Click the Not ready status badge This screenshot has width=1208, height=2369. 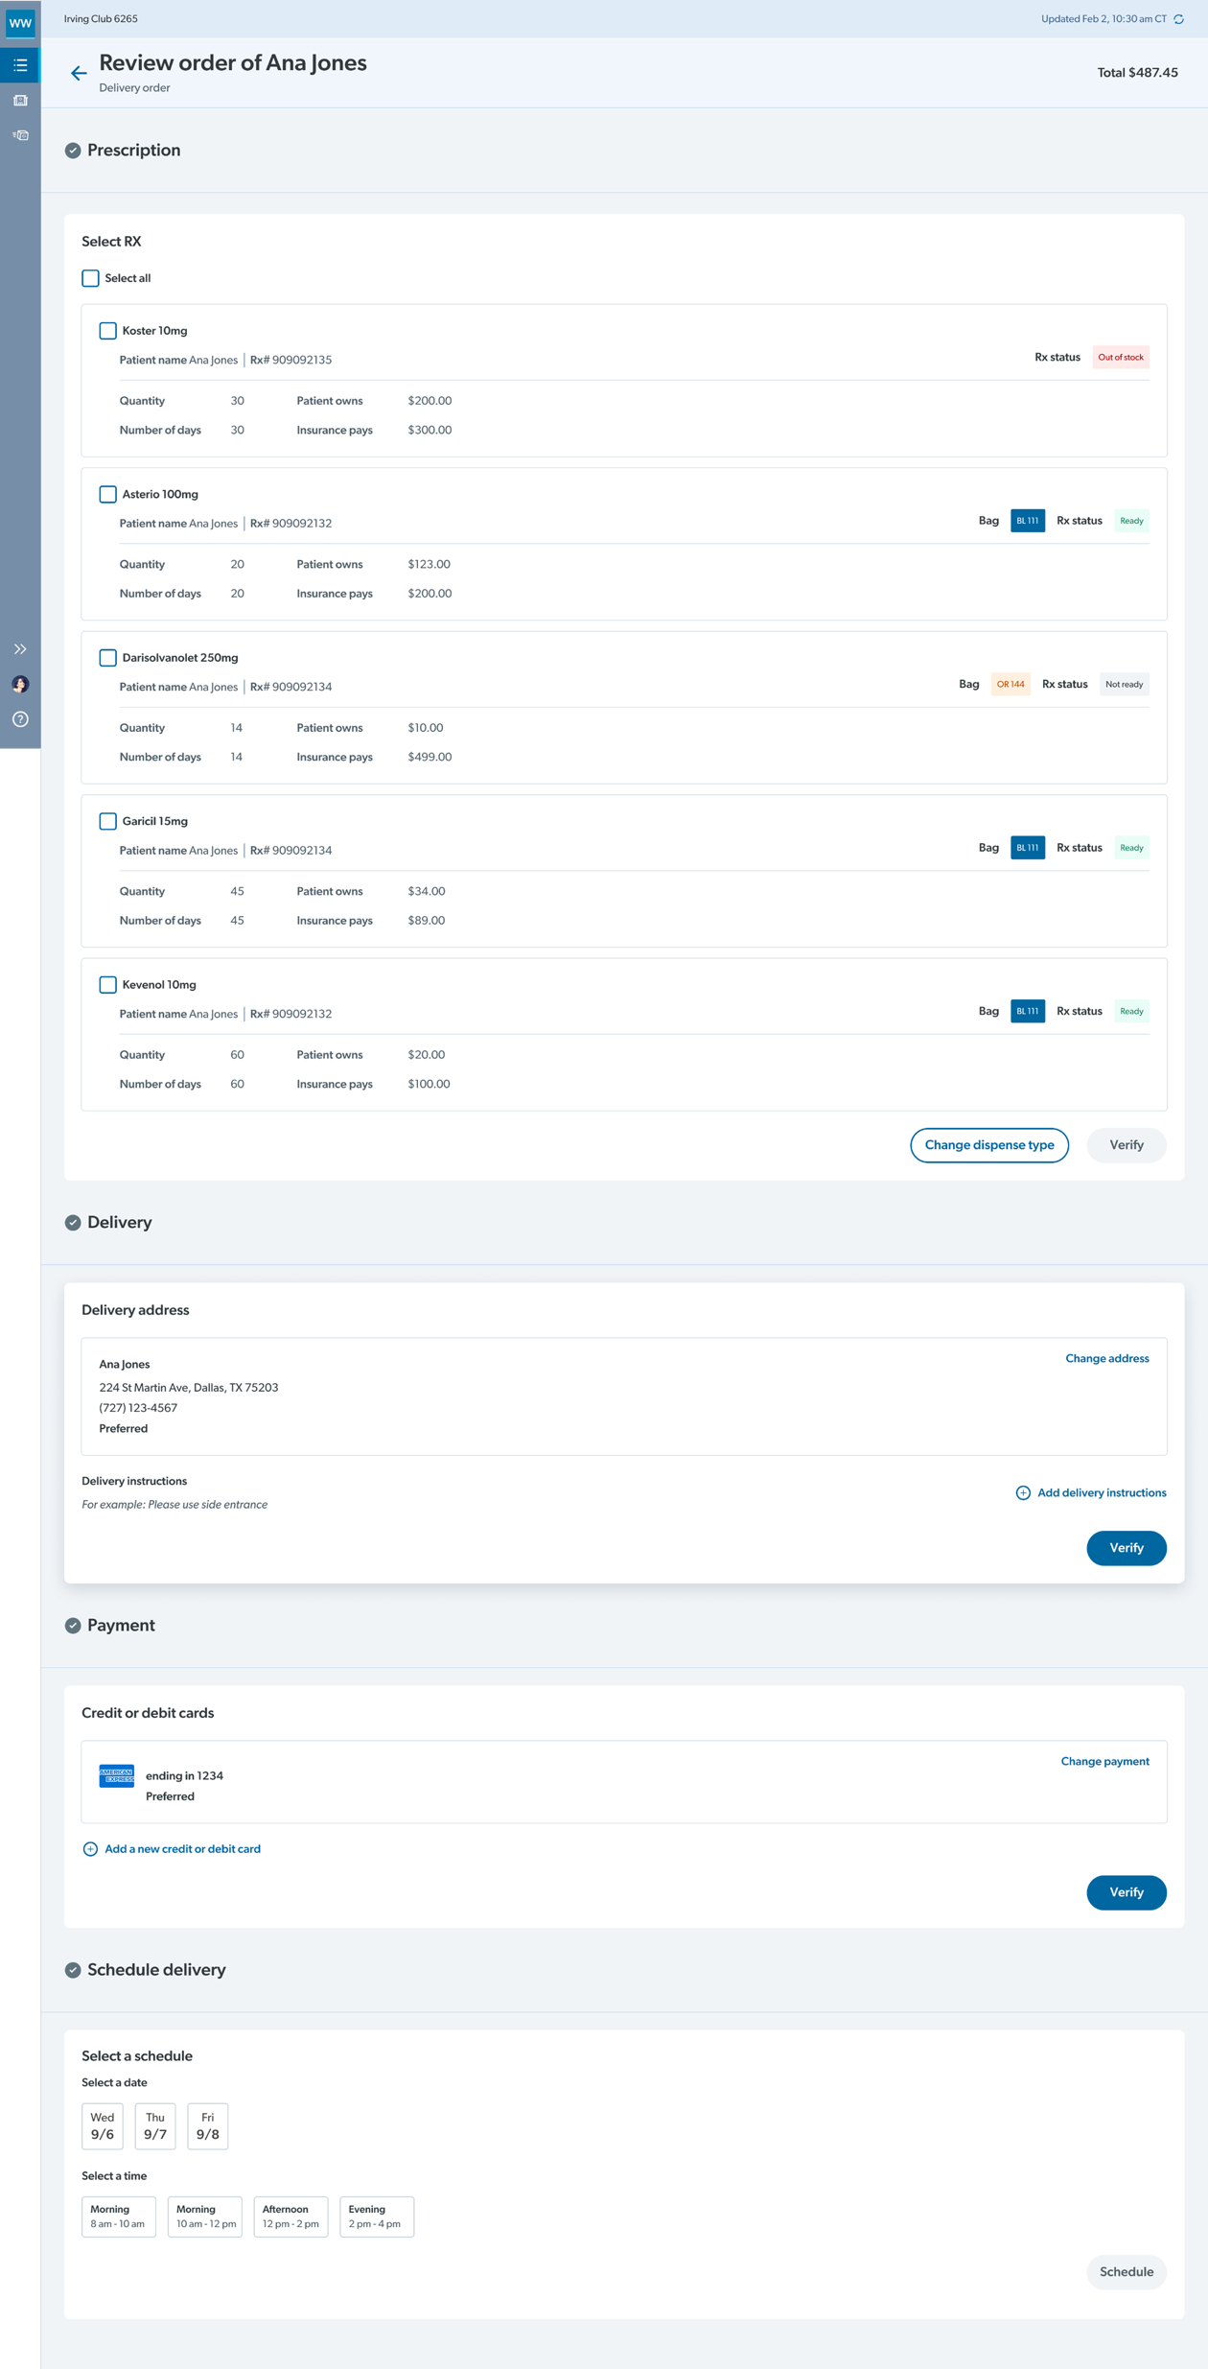click(x=1124, y=685)
